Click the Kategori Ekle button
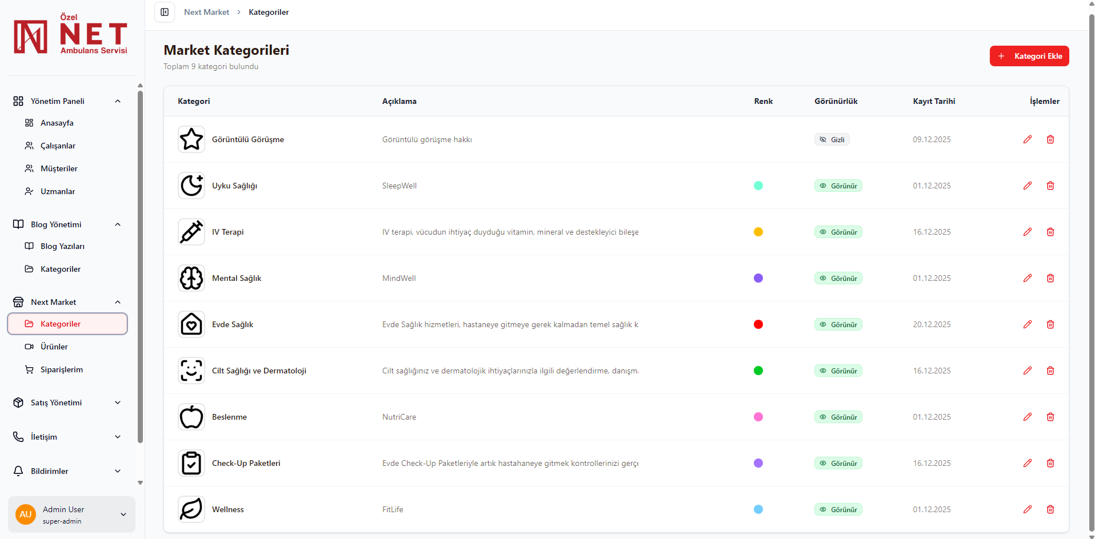This screenshot has width=1095, height=539. (1029, 55)
